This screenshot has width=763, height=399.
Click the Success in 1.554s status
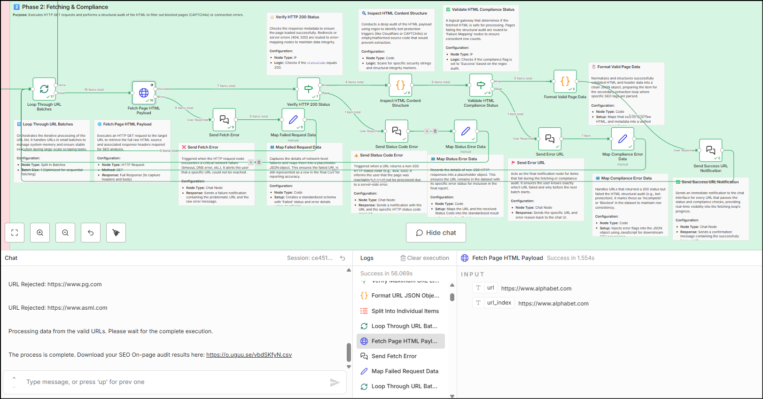[x=570, y=258]
